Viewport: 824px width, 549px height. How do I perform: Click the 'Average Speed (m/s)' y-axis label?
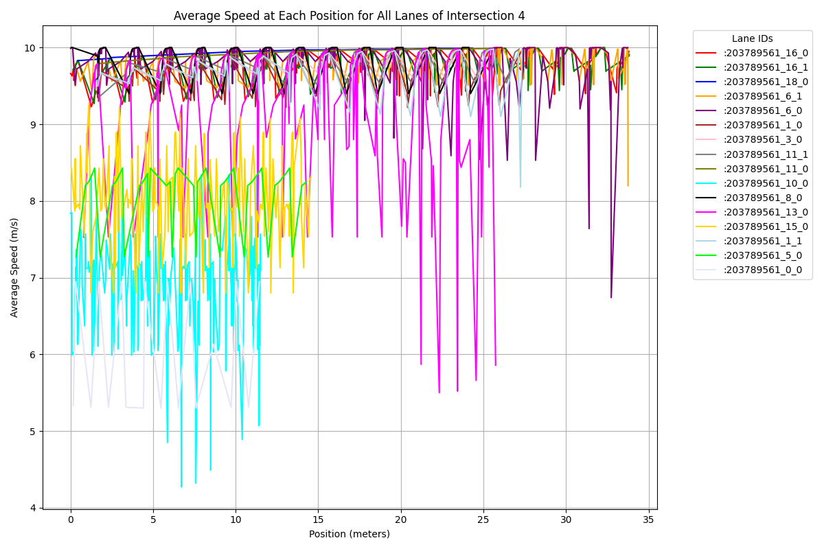[14, 268]
